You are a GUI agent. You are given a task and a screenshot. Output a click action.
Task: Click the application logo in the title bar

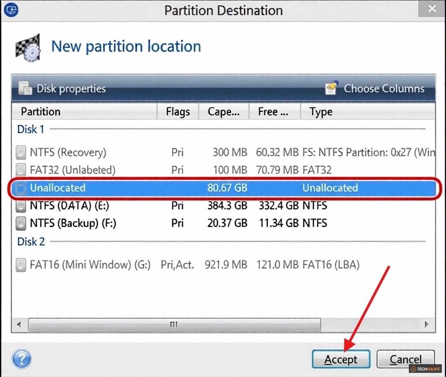(11, 10)
